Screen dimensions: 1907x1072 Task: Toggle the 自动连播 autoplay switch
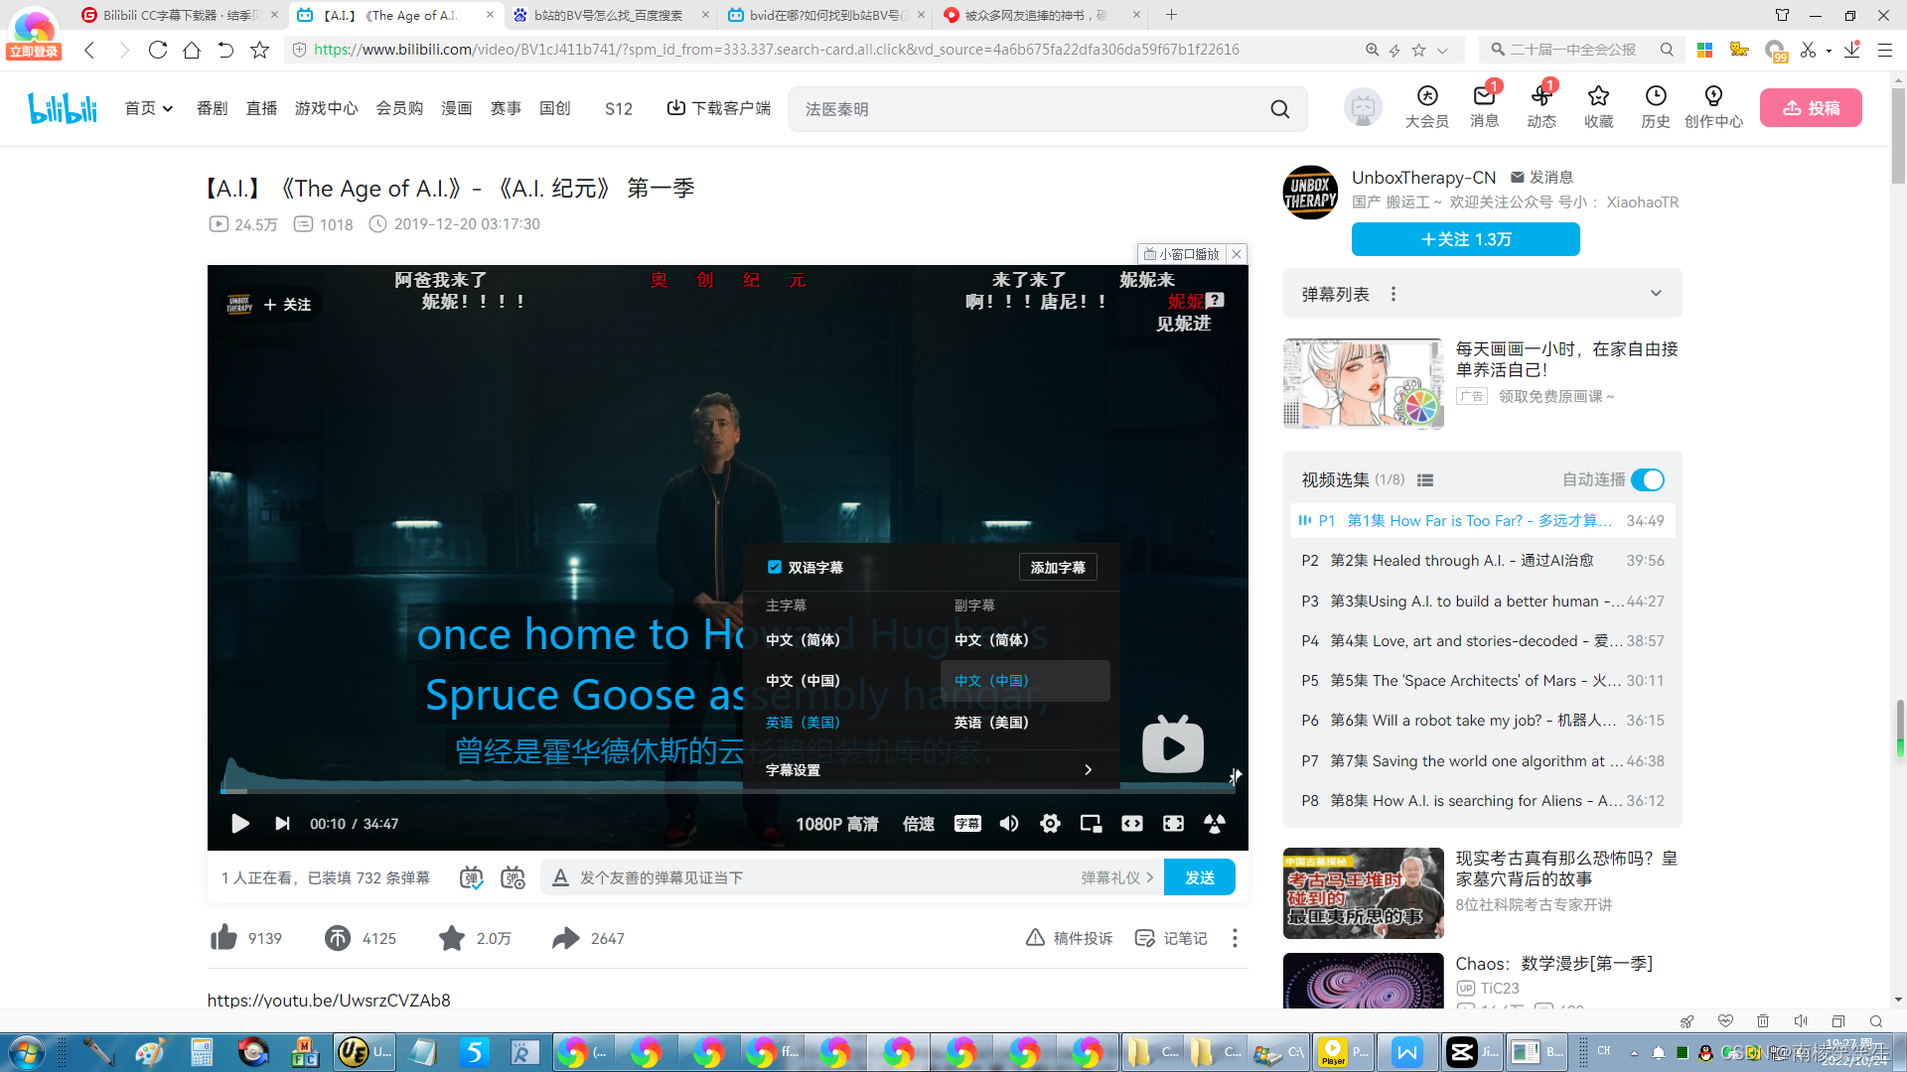click(x=1648, y=480)
